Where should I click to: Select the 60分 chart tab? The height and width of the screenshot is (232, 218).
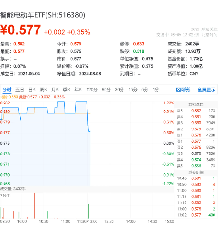coord(106,90)
